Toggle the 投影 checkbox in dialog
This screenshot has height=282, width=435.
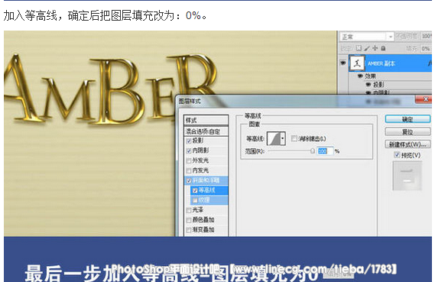coord(189,141)
